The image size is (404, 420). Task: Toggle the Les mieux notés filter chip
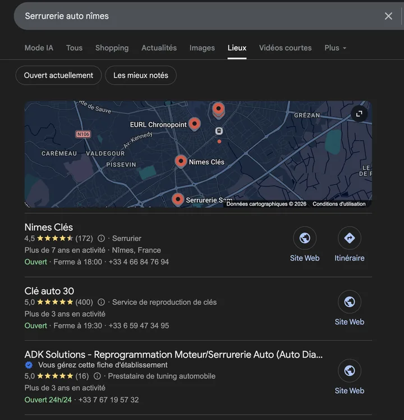coord(140,75)
